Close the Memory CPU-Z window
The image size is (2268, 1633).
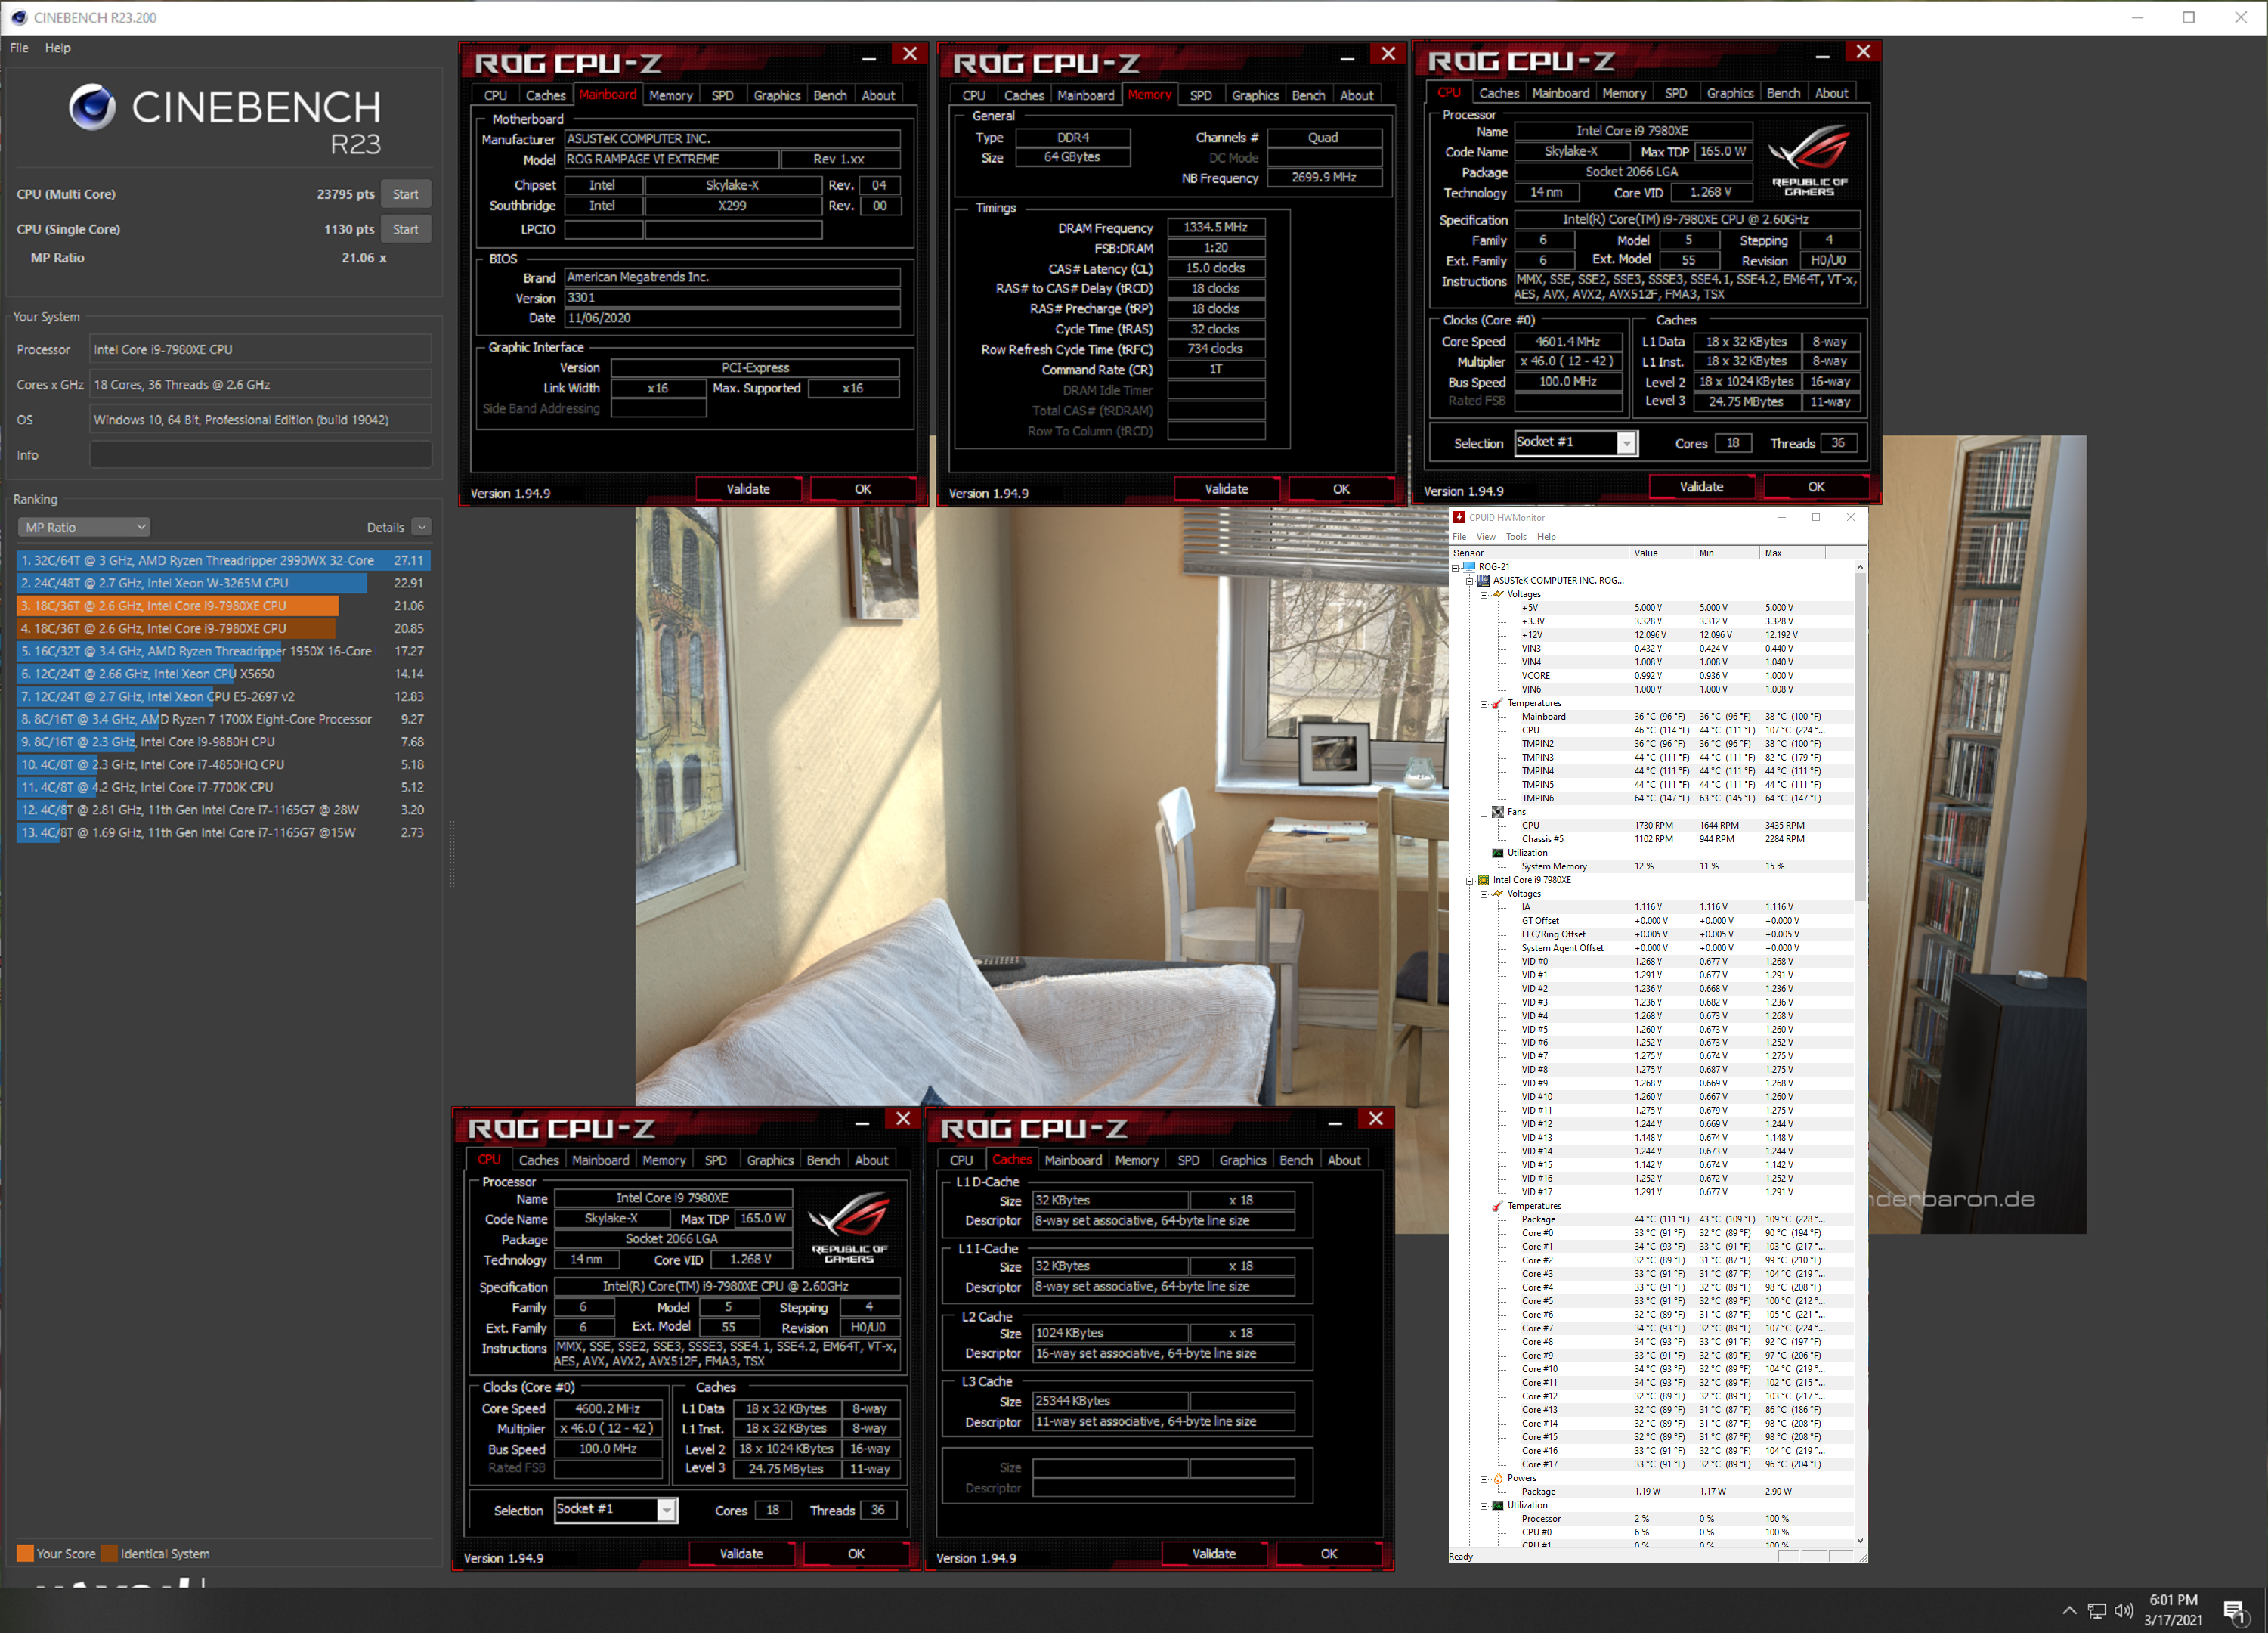(x=1387, y=55)
